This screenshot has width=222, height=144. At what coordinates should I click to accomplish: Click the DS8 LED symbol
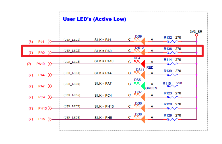[141, 119]
